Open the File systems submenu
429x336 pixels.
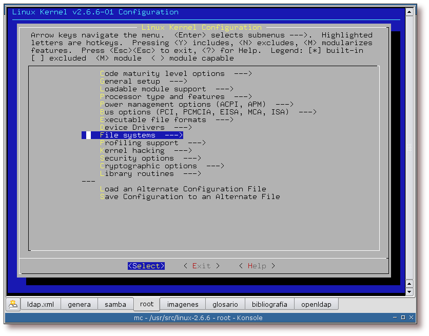[141, 135]
